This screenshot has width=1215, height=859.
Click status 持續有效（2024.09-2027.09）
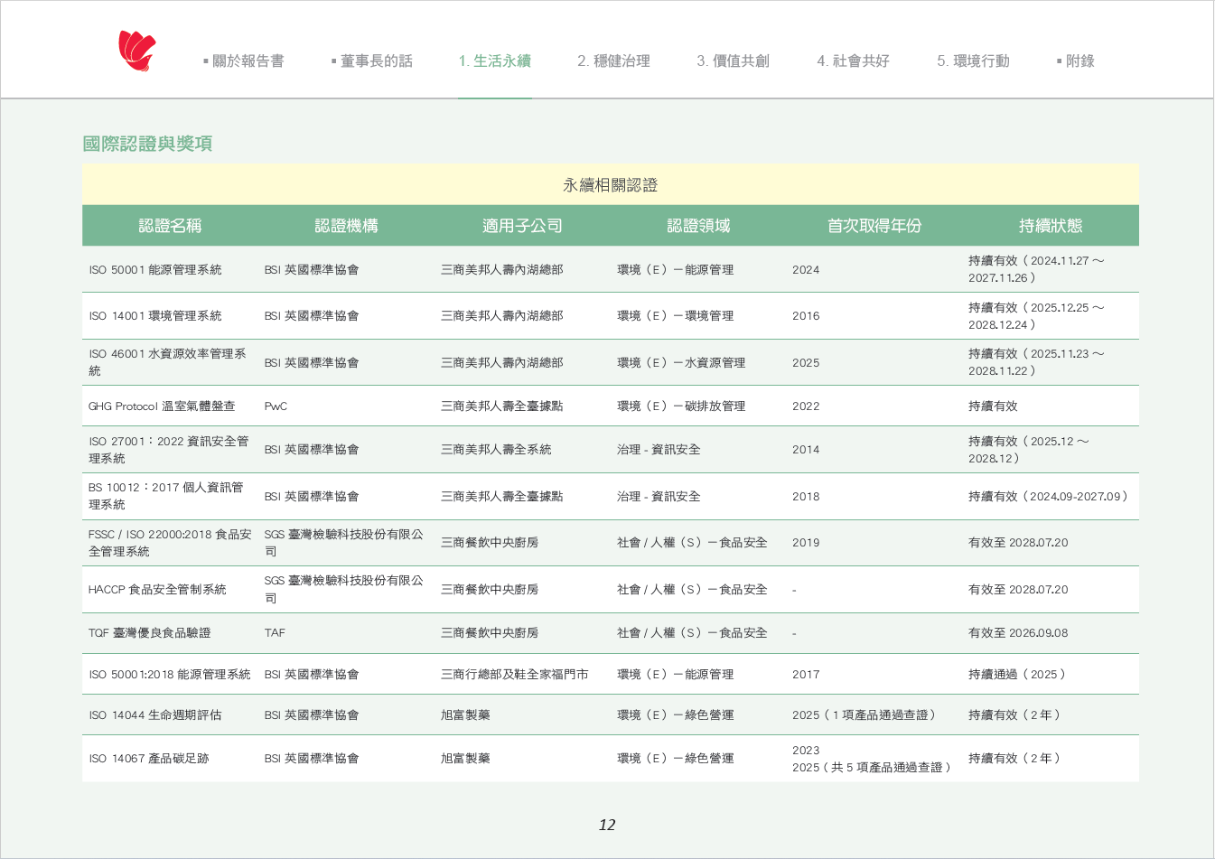pyautogui.click(x=1049, y=497)
